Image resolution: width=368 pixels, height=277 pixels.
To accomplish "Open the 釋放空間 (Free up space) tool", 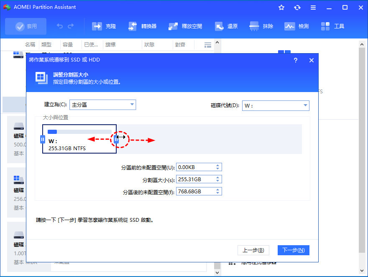I will click(x=185, y=26).
